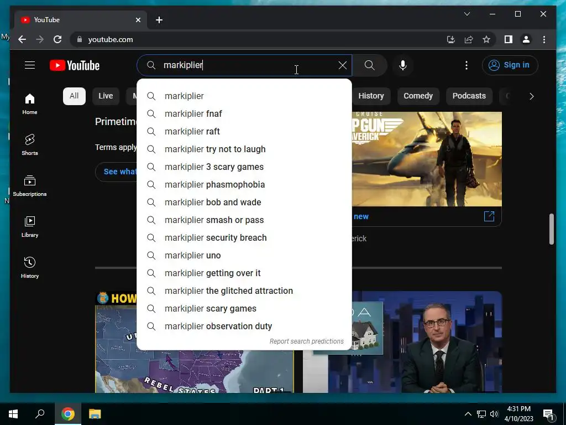Open a new tab with the plus button
566x425 pixels.
(x=159, y=20)
